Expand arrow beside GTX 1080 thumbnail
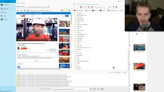 tap(130, 85)
